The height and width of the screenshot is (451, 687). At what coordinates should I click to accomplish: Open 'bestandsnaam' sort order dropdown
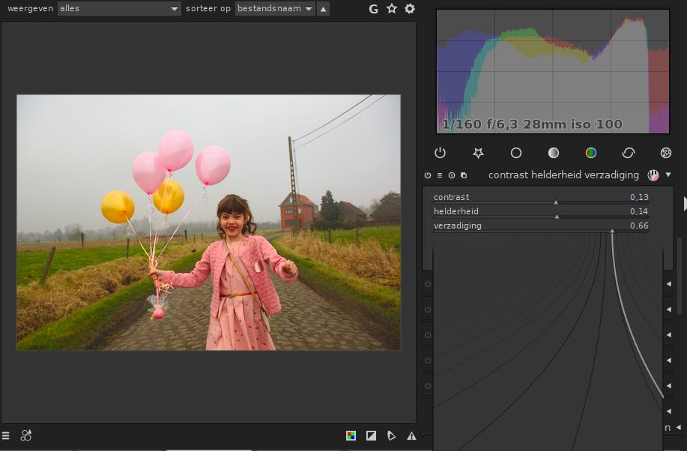point(275,9)
